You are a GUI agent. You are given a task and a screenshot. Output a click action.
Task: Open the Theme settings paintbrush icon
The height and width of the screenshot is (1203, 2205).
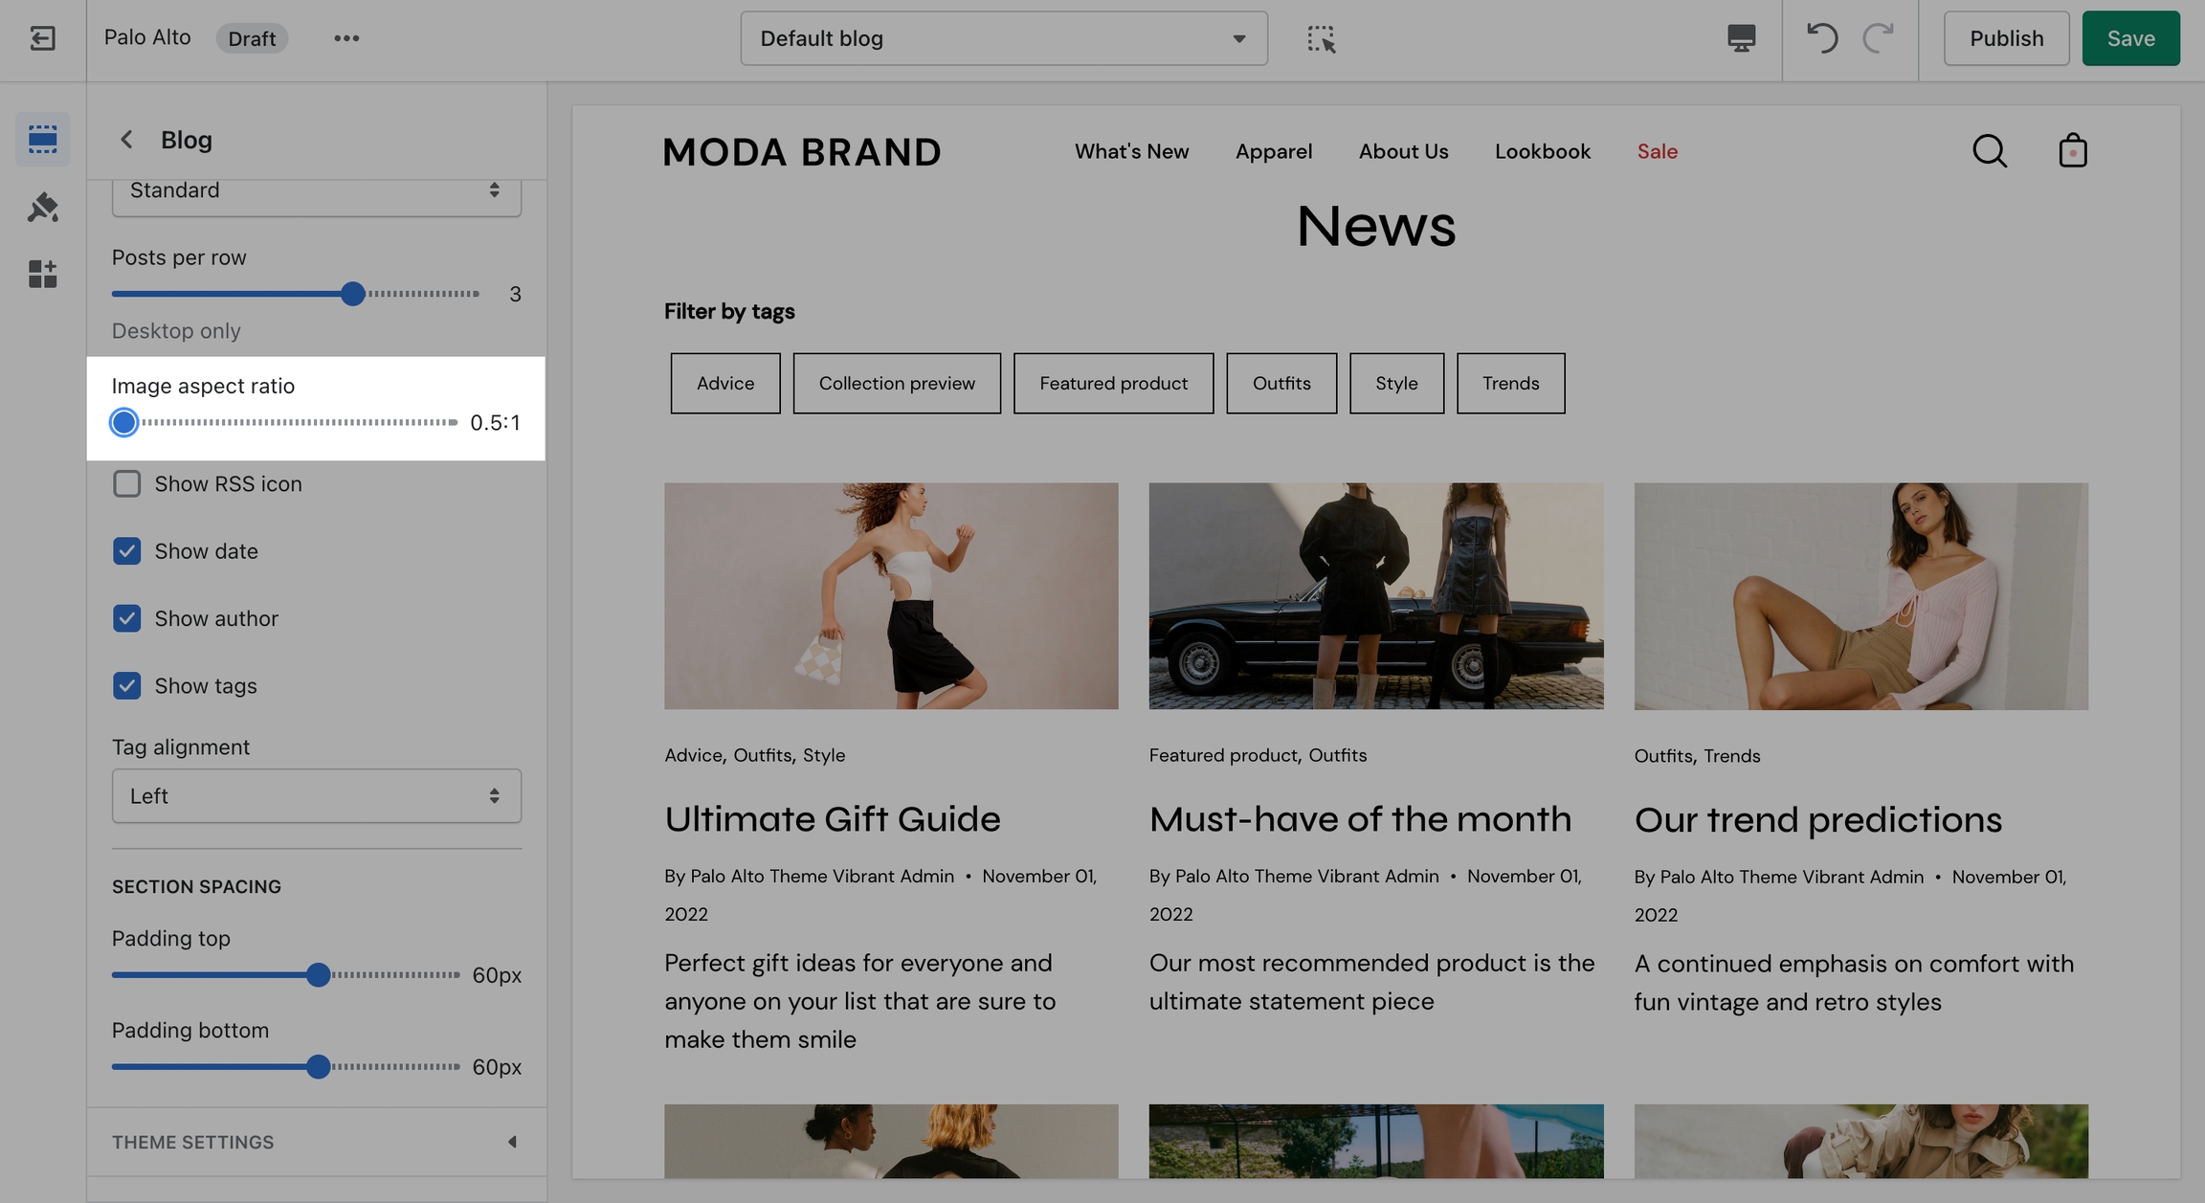pos(42,207)
